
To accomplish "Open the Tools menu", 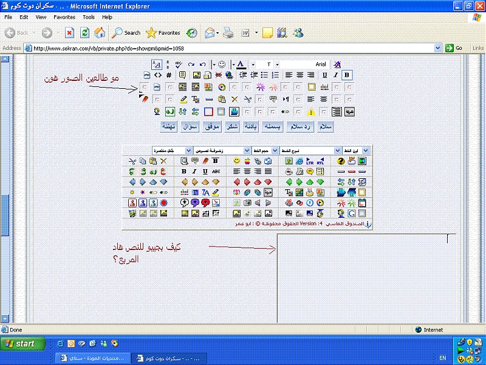I will tap(89, 18).
